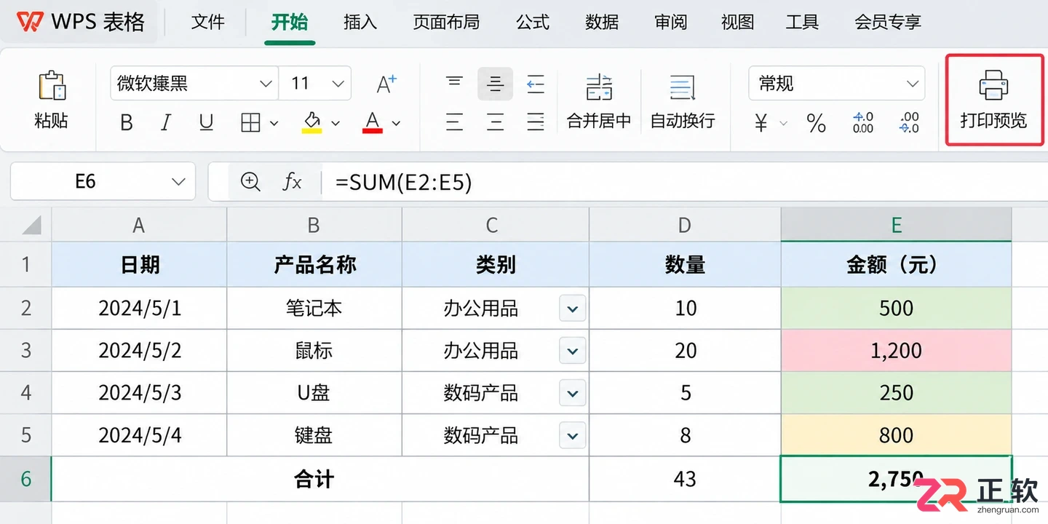This screenshot has width=1048, height=524.
Task: Select the cell showing 43
Action: [685, 479]
